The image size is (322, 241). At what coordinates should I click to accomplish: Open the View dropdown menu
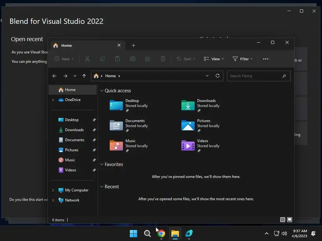click(x=214, y=59)
